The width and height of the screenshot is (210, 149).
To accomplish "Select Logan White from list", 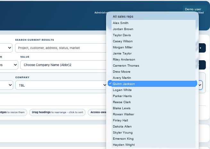I will click(154, 90).
